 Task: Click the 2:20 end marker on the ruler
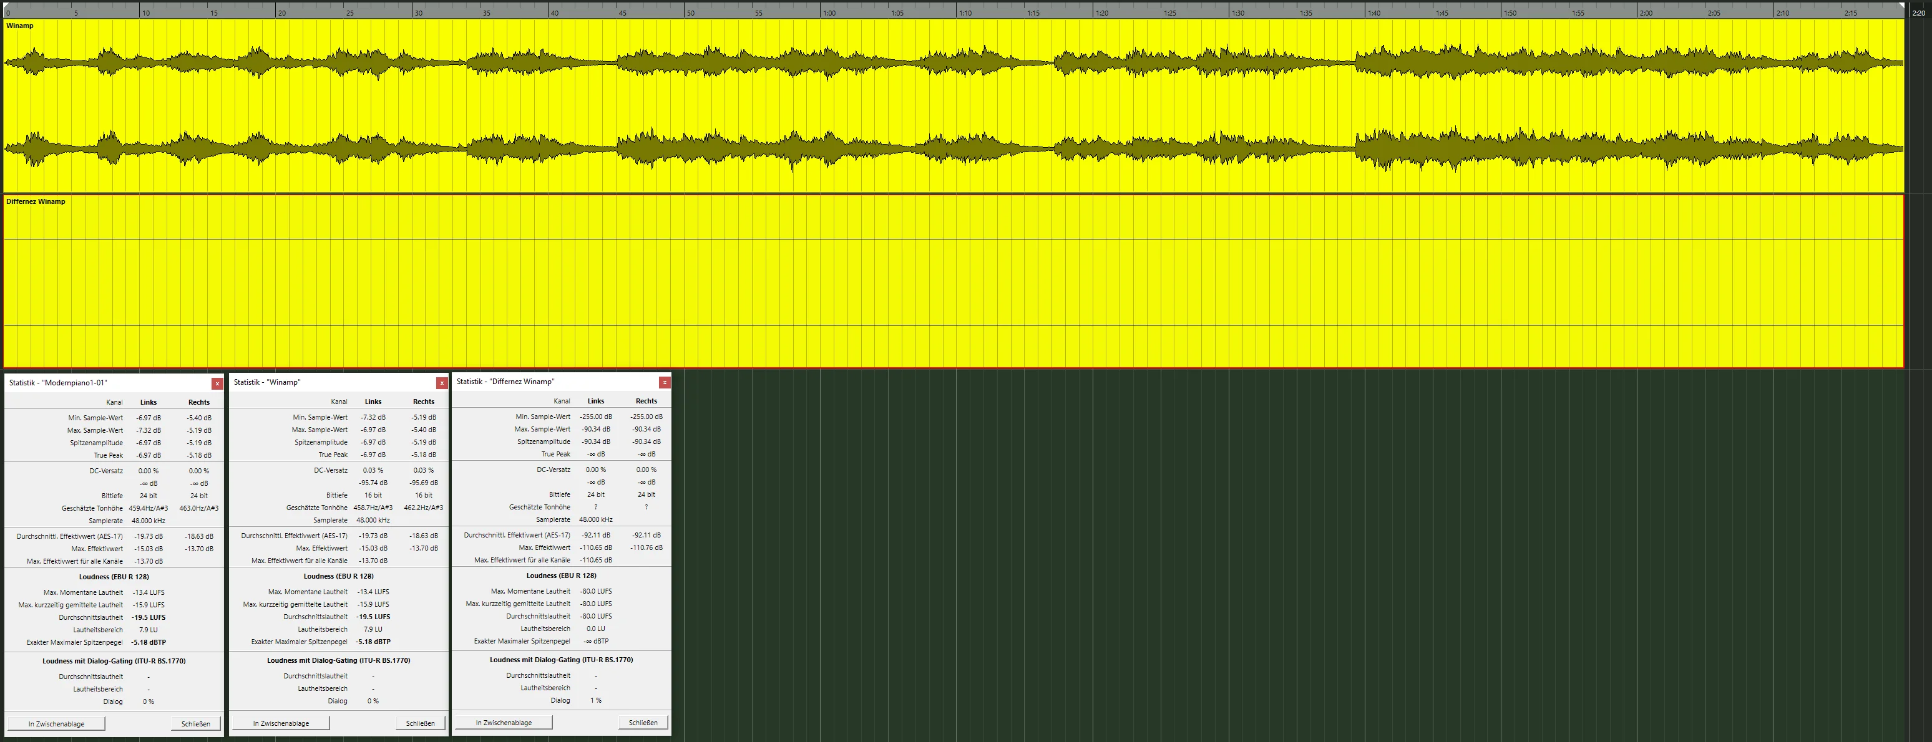coord(1918,12)
